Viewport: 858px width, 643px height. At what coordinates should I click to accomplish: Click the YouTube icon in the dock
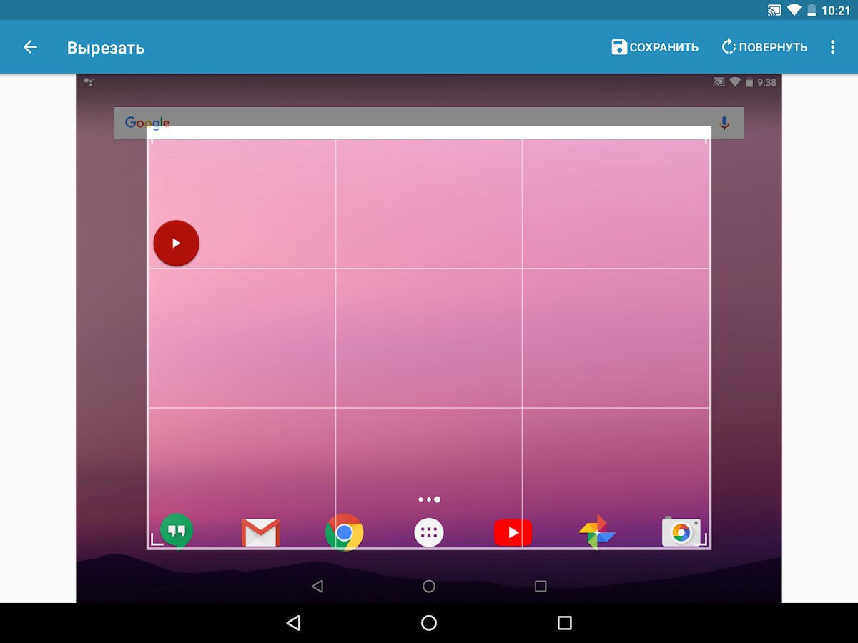click(513, 532)
